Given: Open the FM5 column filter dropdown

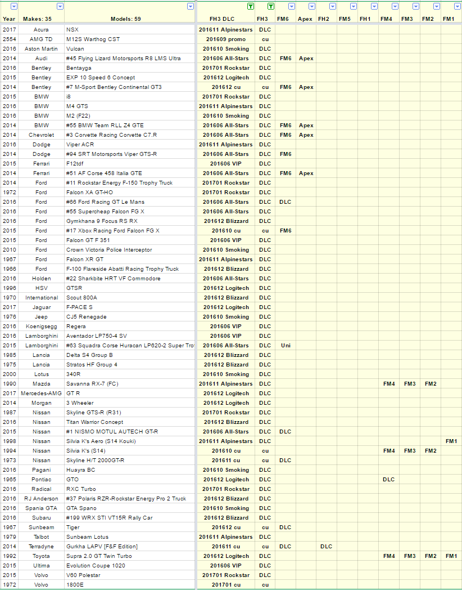Looking at the screenshot, I should tap(354, 6).
